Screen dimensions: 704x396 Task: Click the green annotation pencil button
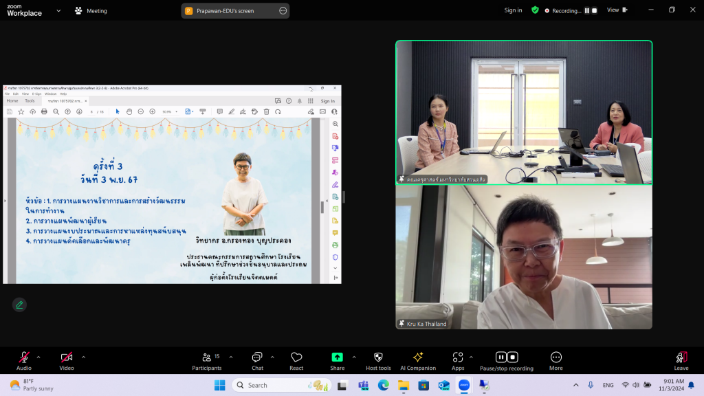[19, 305]
